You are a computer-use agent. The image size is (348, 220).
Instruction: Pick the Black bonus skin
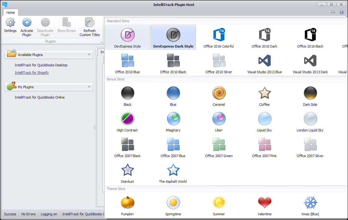pos(128,96)
